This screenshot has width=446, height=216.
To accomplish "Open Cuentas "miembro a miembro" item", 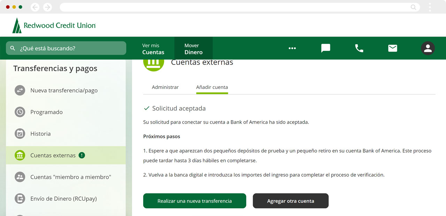I will coord(66,177).
